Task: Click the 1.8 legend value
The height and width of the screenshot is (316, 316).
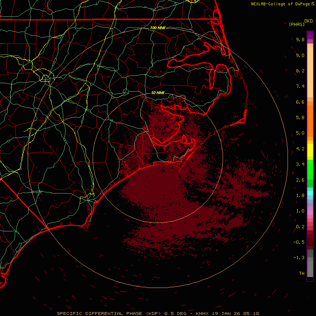Action: click(300, 196)
